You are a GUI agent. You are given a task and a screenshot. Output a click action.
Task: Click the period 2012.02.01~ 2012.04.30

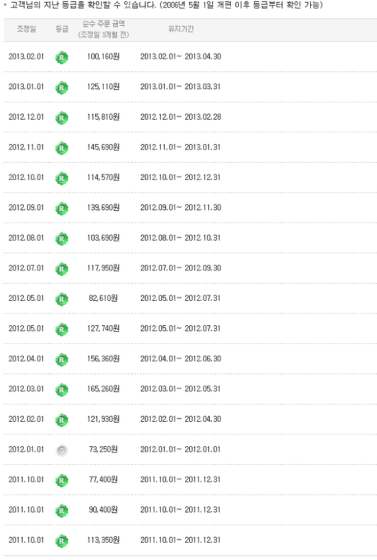coord(181,419)
